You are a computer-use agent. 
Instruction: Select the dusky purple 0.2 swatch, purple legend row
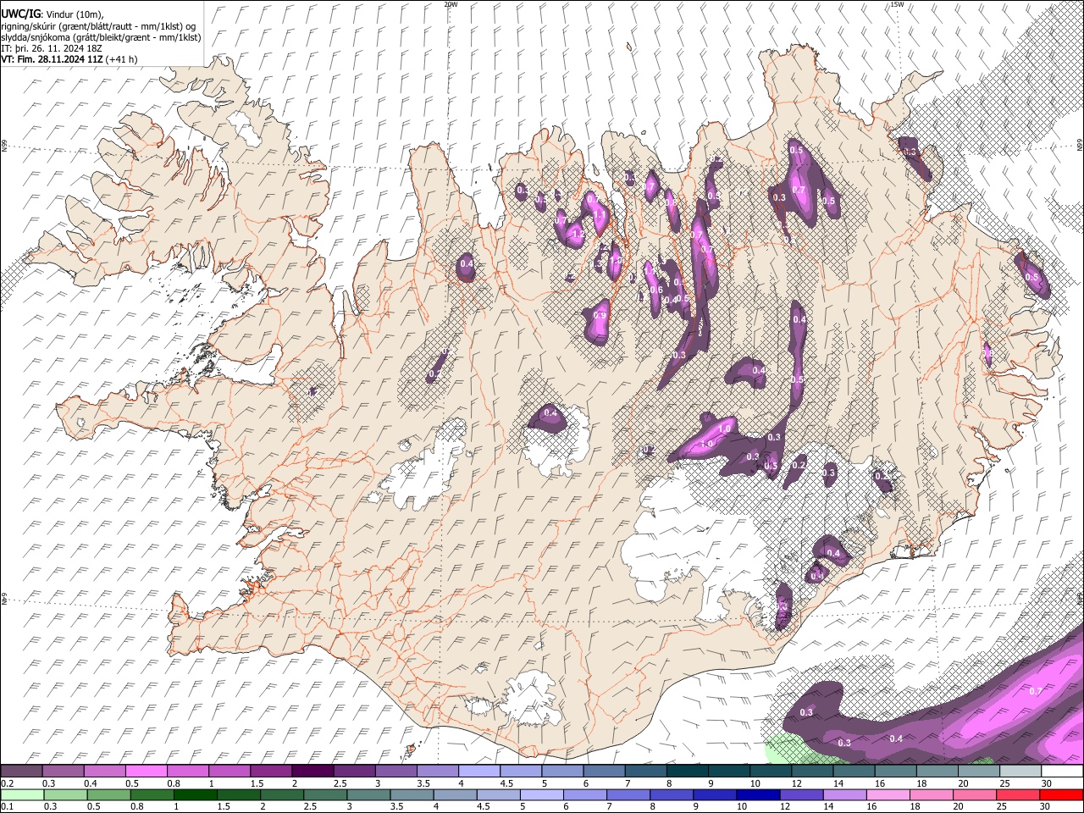[x=21, y=772]
